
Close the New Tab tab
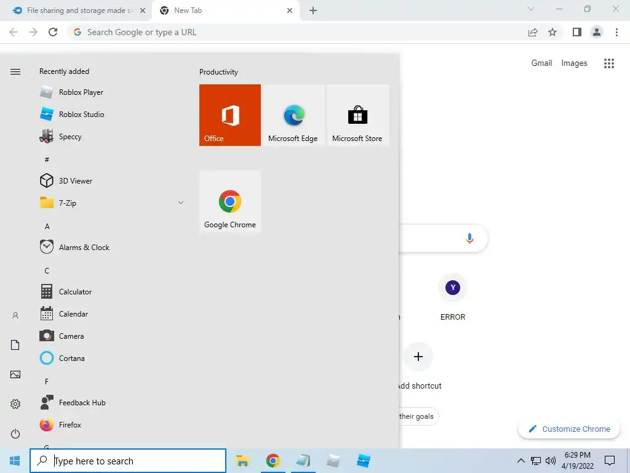[290, 10]
